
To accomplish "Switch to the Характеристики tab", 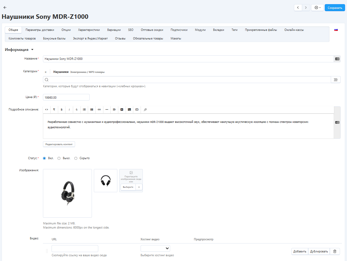I will pyautogui.click(x=89, y=30).
